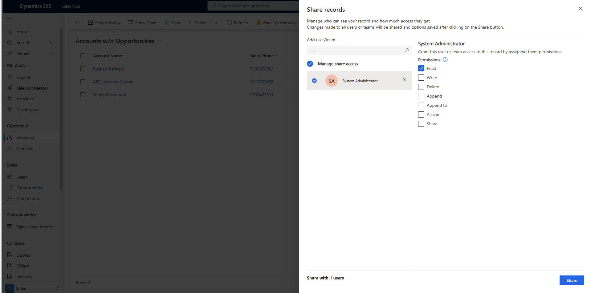This screenshot has height=293, width=591.
Task: Open Dashboards from My Work
Action: pyautogui.click(x=28, y=109)
